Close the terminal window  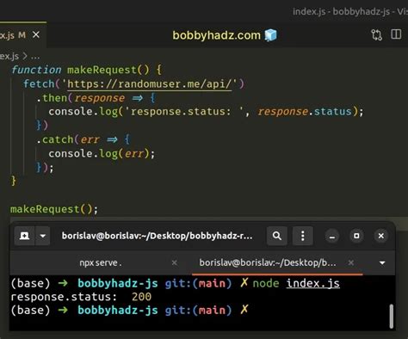point(381,236)
